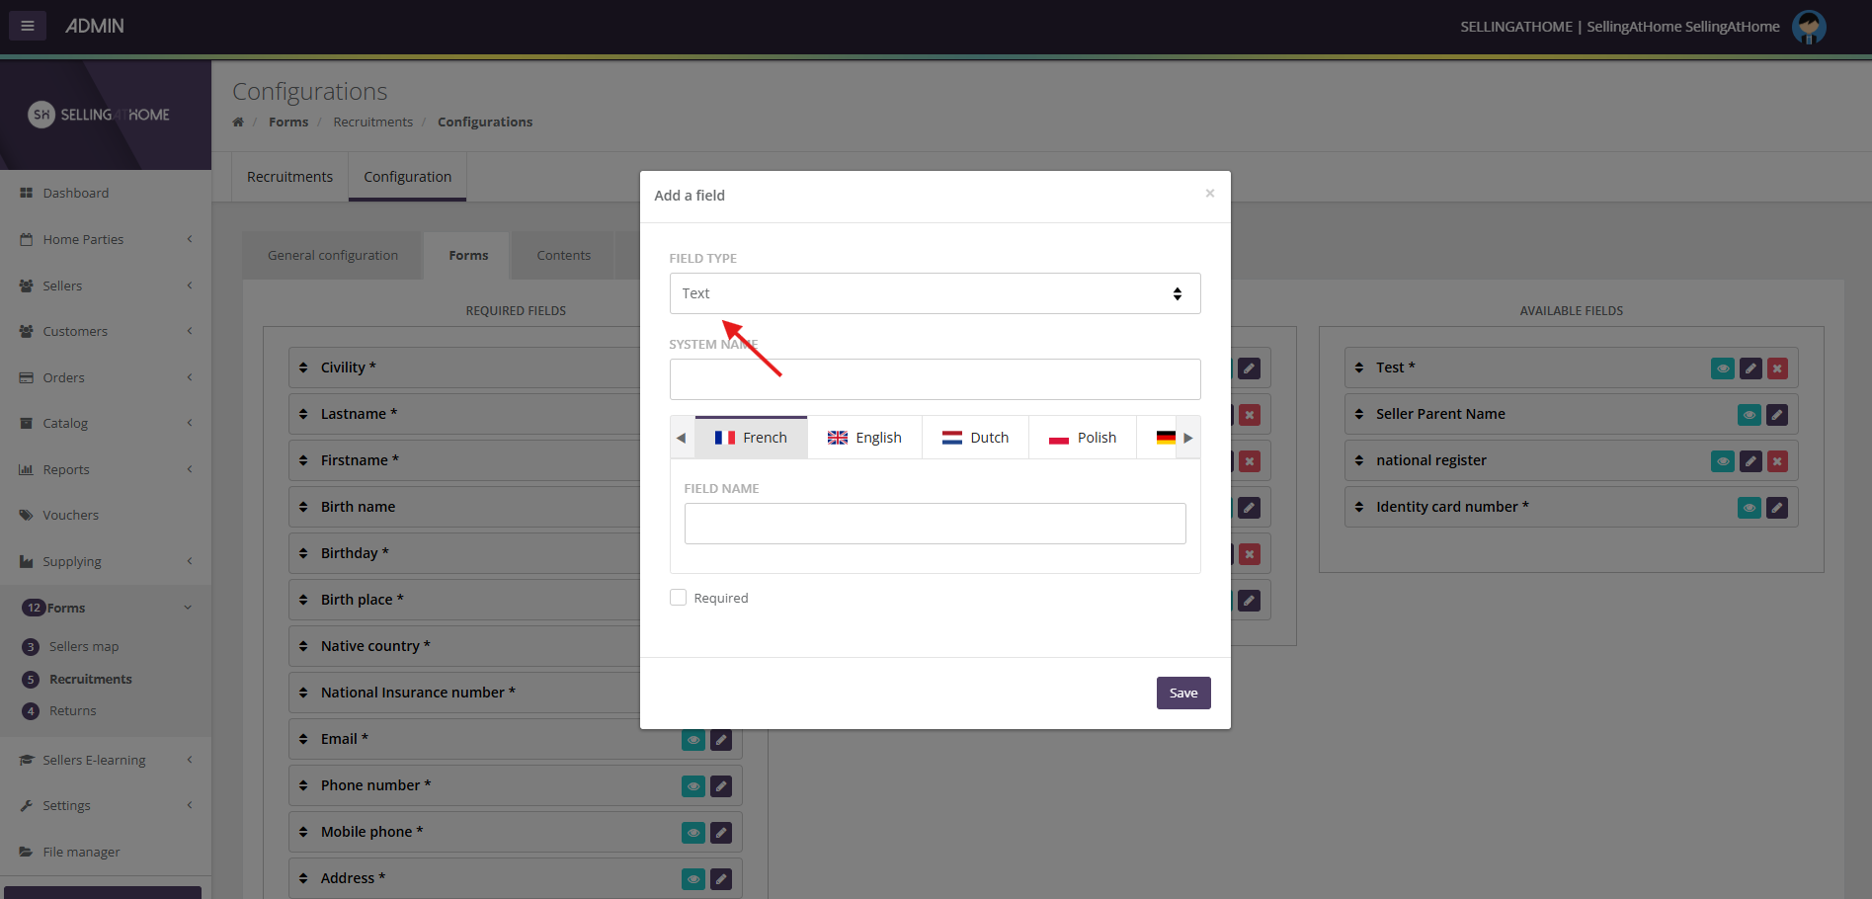The width and height of the screenshot is (1872, 899).
Task: Click the System Name input field
Action: [x=934, y=379]
